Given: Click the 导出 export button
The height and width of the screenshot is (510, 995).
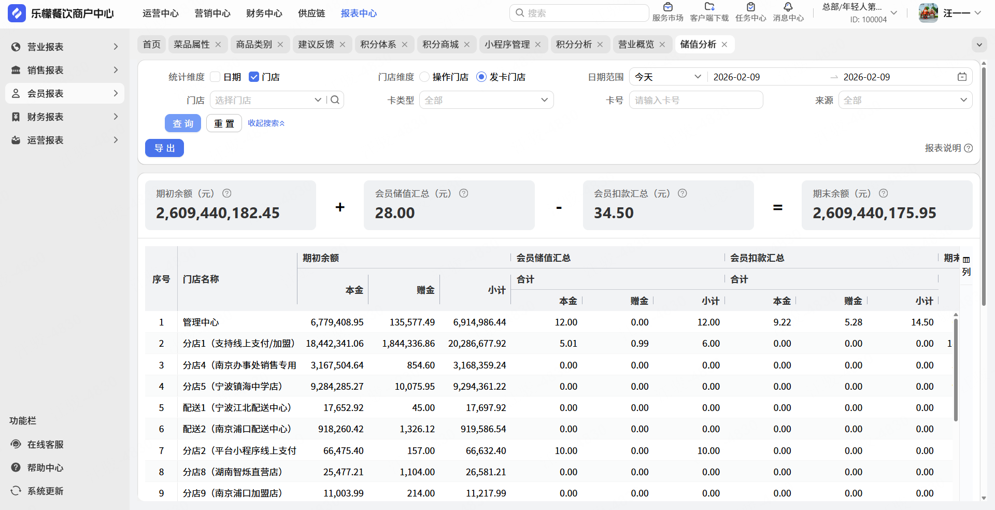Looking at the screenshot, I should click(x=164, y=148).
